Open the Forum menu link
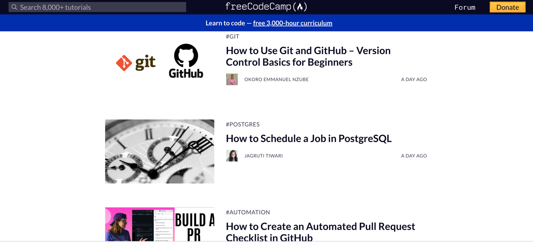 [x=465, y=7]
